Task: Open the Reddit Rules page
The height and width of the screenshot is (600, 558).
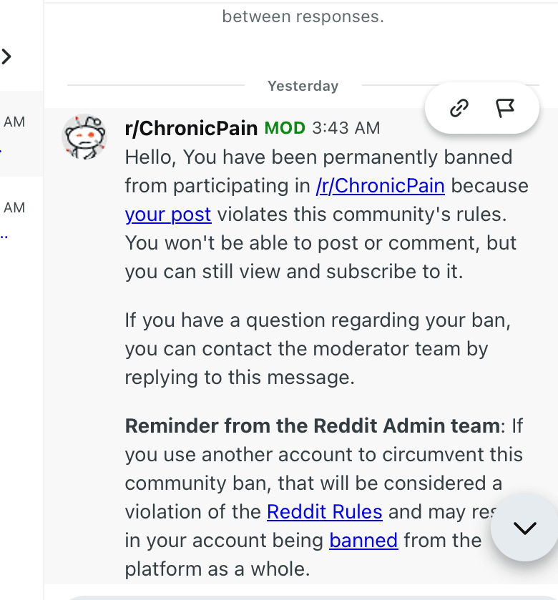Action: [x=325, y=512]
